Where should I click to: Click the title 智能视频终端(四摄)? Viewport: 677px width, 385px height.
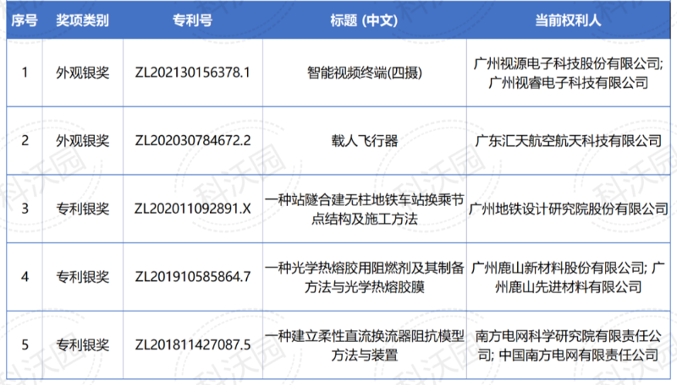click(364, 73)
